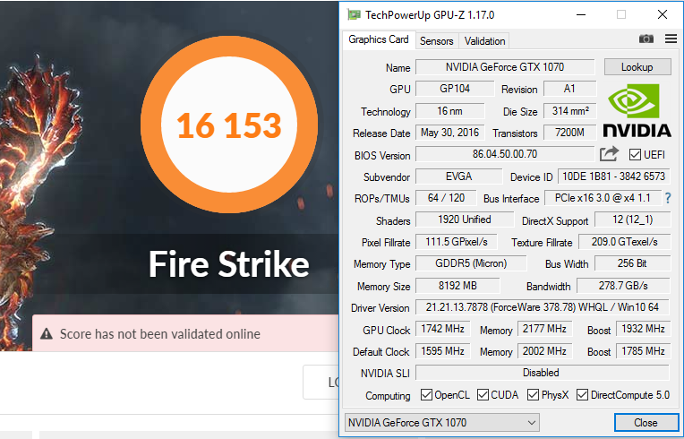
Task: Click the Revision field A1
Action: (x=569, y=89)
